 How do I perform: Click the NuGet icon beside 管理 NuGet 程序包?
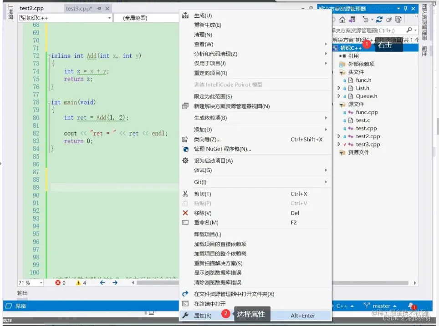coord(185,149)
